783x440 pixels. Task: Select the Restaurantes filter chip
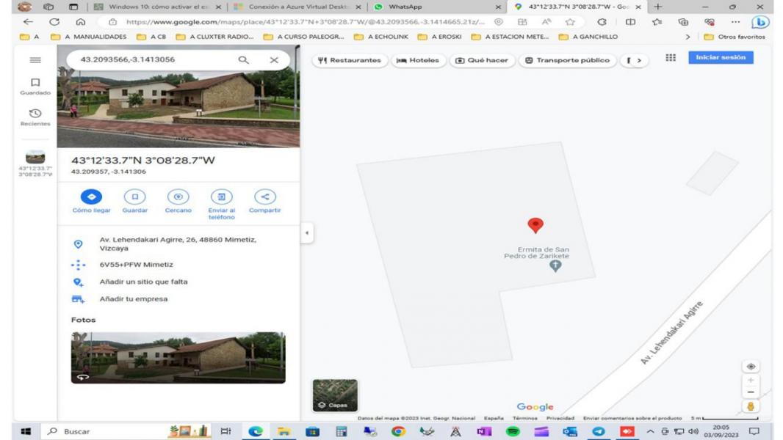click(350, 61)
